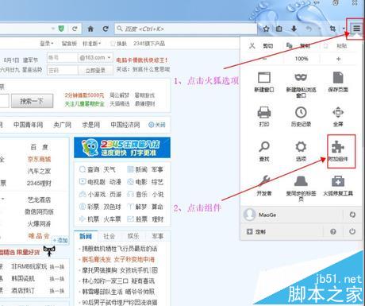The image size is (365, 306).
Task: Open 2345旗下产品 link
Action: [149, 43]
